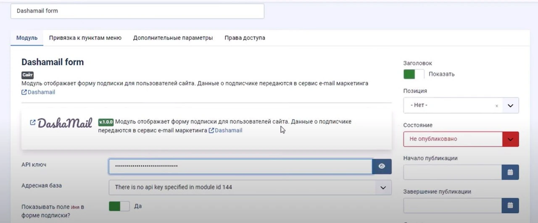Click the API ключ label
Viewport: 538px width, 223px height.
34,165
